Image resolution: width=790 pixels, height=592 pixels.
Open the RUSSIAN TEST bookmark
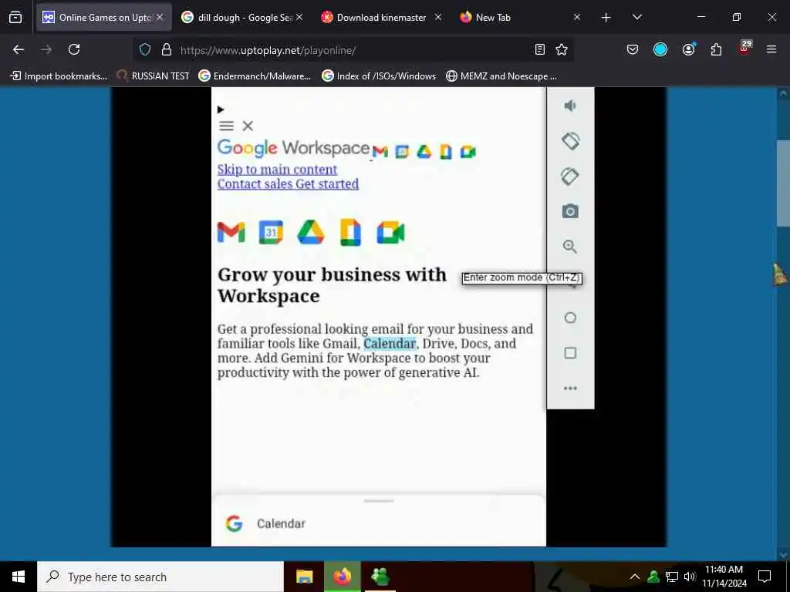point(154,76)
